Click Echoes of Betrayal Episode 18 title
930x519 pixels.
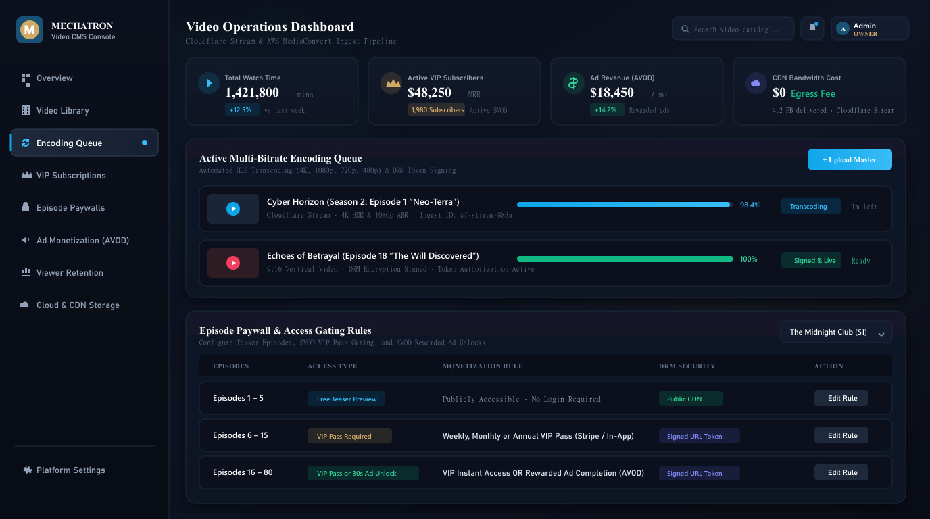pos(373,256)
